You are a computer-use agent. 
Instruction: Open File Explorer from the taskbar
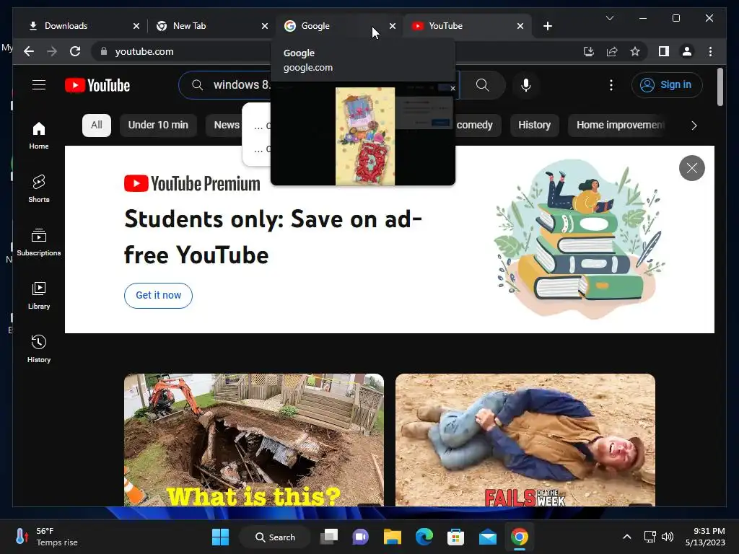392,537
